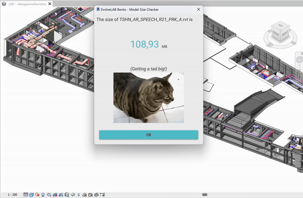Image resolution: width=303 pixels, height=198 pixels.
Task: Click the cat image in the dialog
Action: pos(148,97)
